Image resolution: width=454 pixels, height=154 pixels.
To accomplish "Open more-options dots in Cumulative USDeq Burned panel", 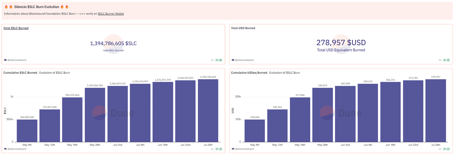I will pos(440,149).
